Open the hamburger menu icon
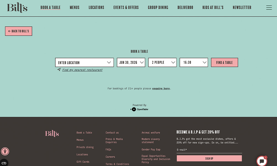Viewport: 277px width, 166px height. point(269,7)
